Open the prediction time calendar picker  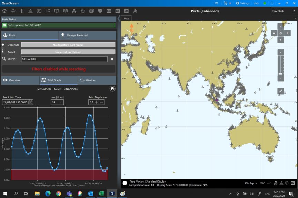point(30,102)
